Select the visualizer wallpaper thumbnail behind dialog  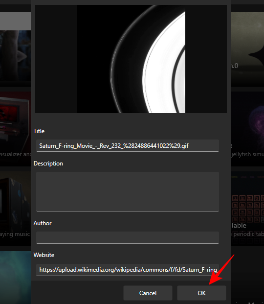(x=15, y=129)
